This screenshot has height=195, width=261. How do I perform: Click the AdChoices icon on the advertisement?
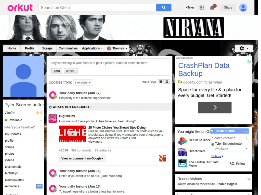click(x=249, y=62)
